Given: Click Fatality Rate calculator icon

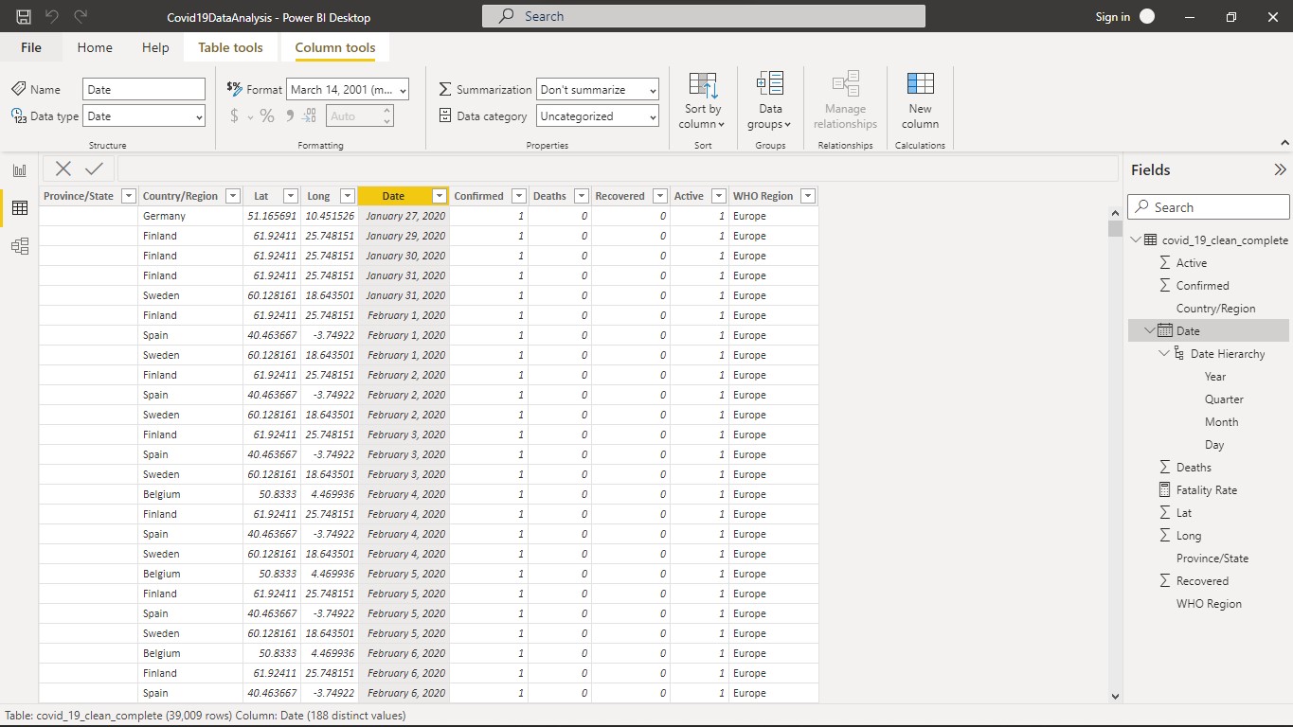Looking at the screenshot, I should (1165, 489).
